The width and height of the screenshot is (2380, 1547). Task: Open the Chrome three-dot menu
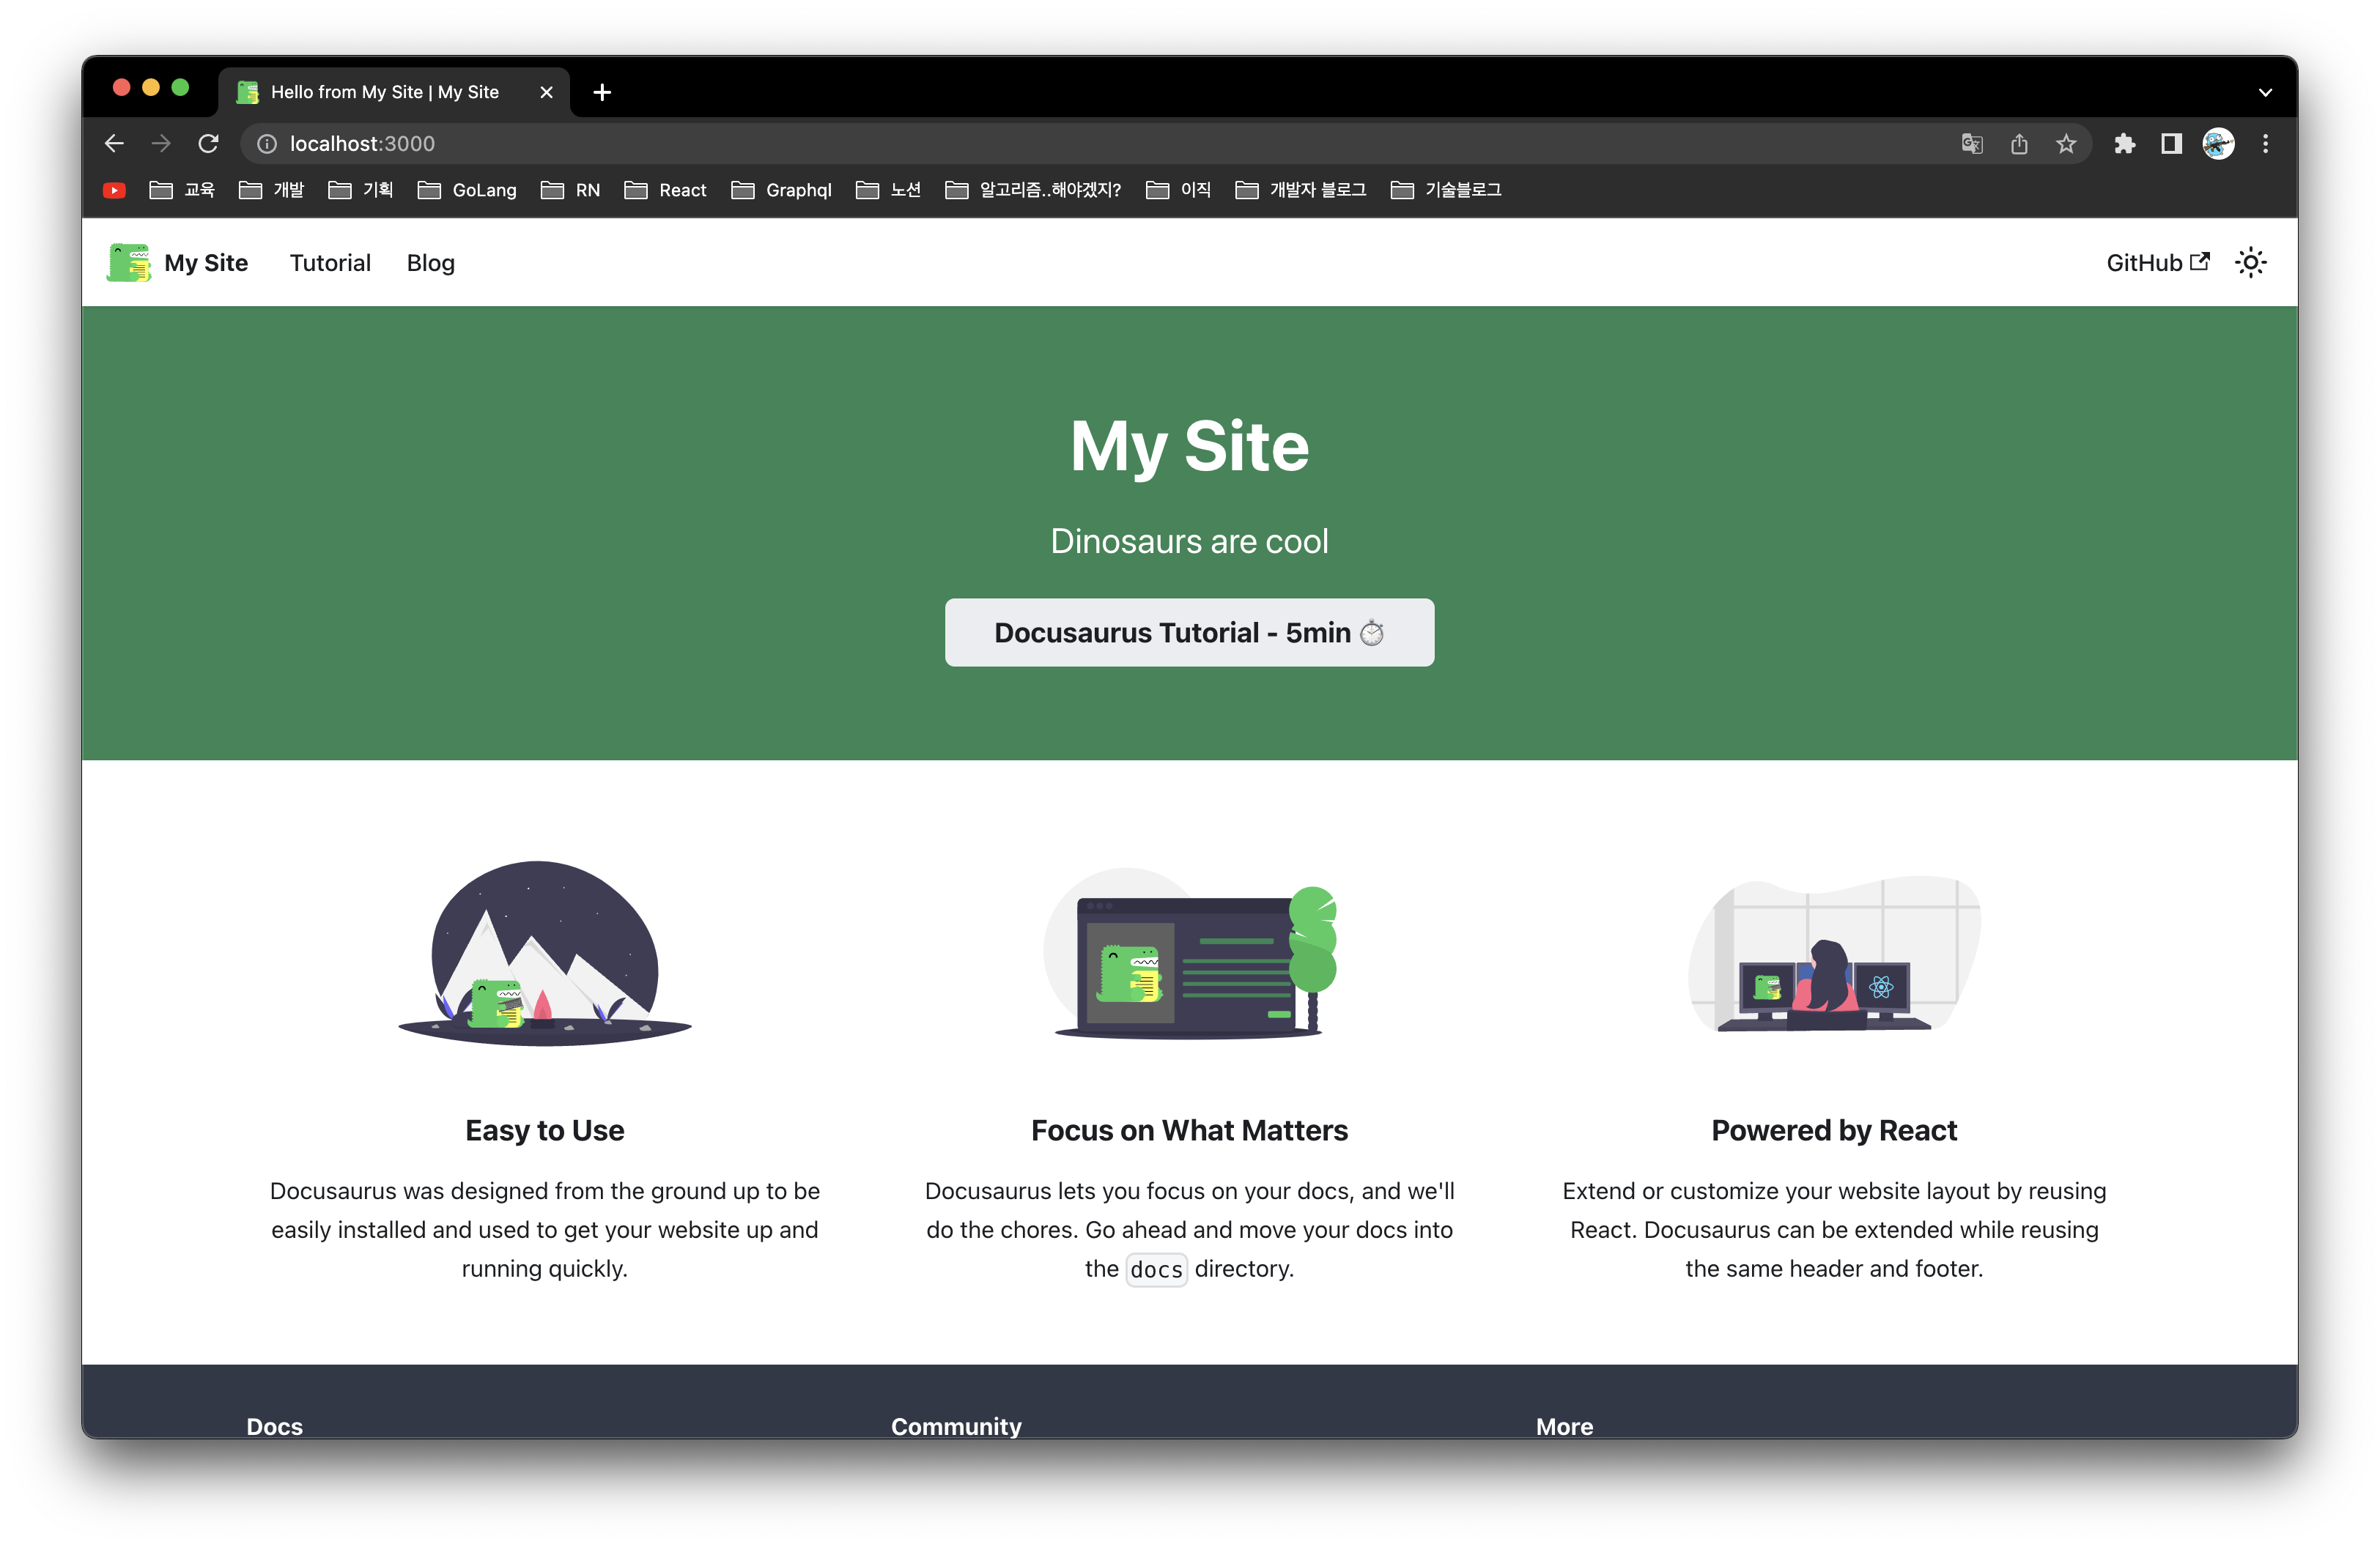coord(2266,144)
